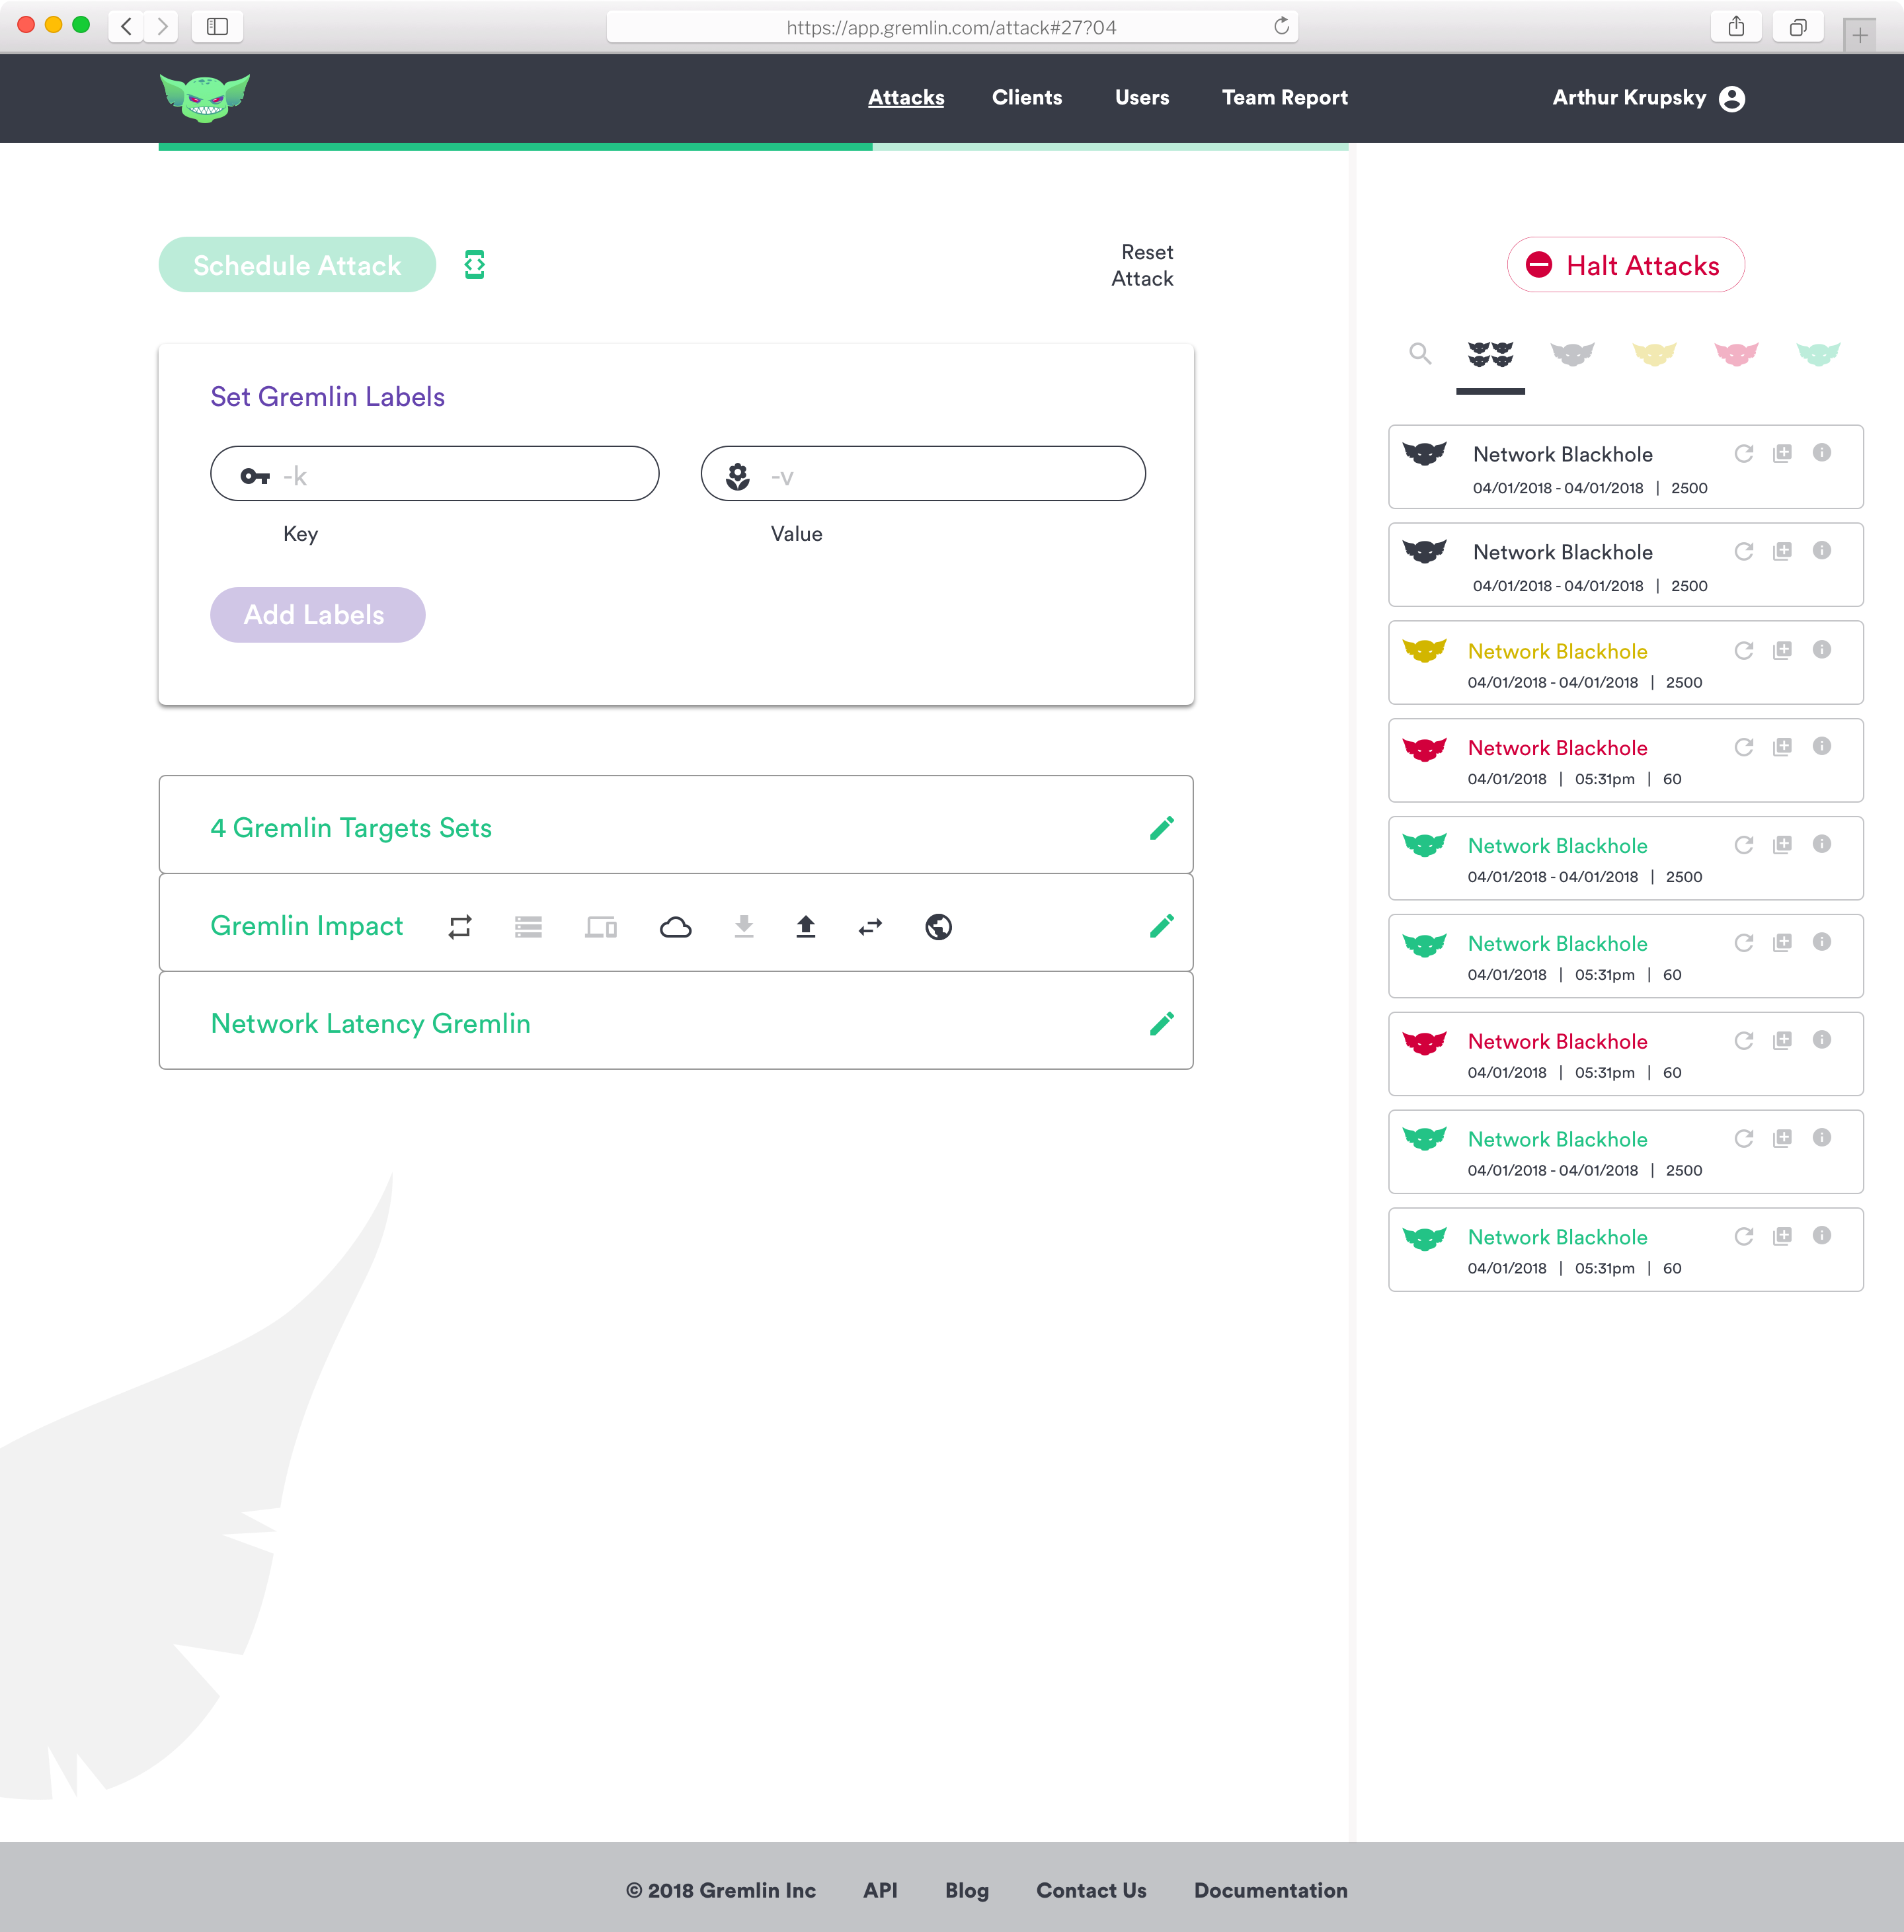Show info for last green Network Blackhole
The width and height of the screenshot is (1904, 1932).
point(1822,1235)
